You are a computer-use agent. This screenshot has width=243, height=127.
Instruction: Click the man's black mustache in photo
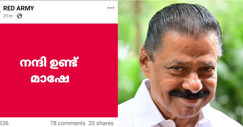189,94
